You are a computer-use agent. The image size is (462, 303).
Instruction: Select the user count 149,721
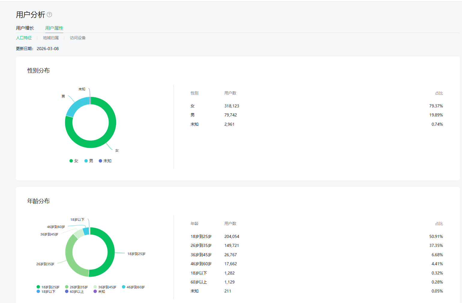[232, 245]
